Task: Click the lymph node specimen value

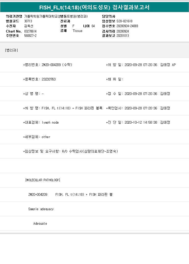Action: 50,122
